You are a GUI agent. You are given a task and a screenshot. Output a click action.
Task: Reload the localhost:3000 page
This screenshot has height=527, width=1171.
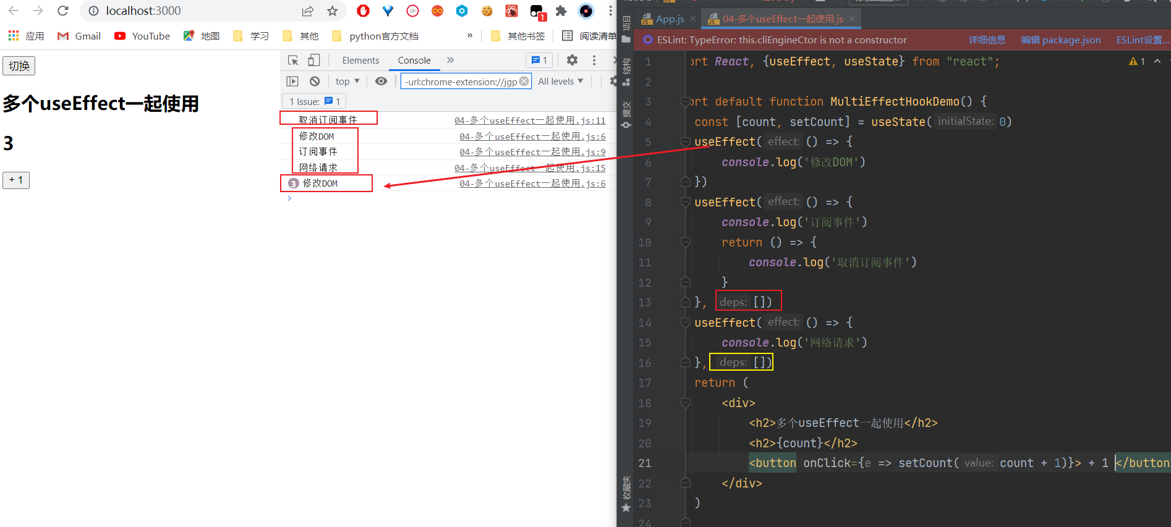(x=62, y=11)
